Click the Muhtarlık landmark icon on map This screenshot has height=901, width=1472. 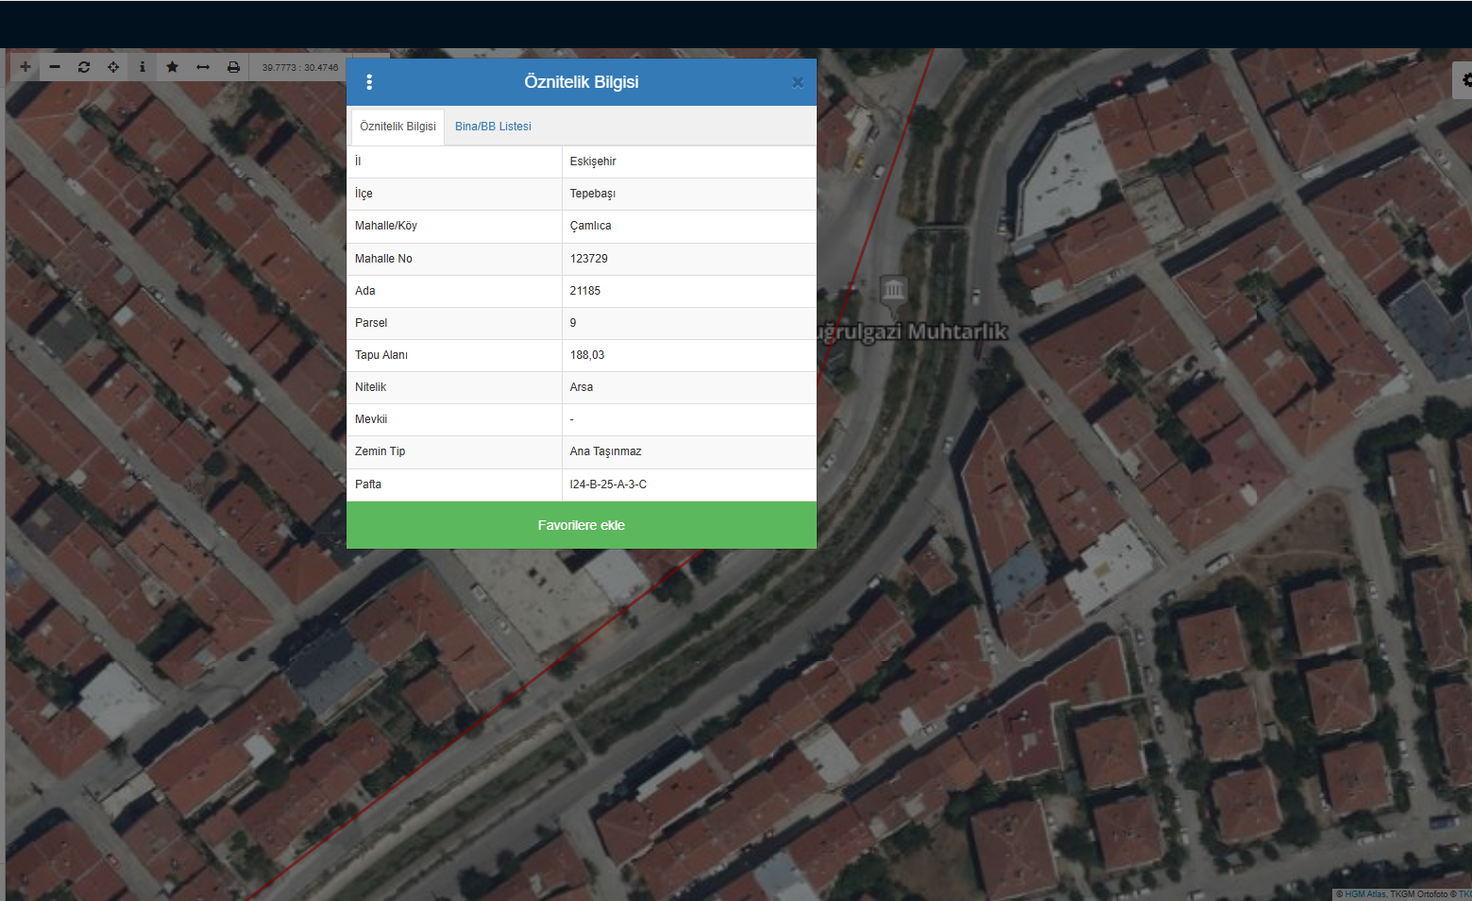tap(893, 290)
